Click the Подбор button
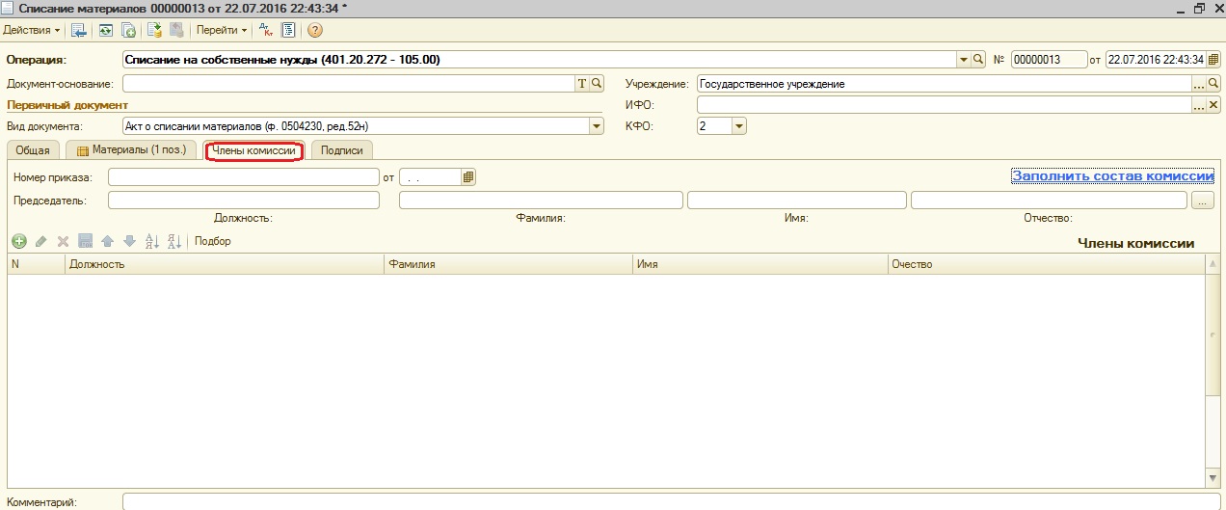 (213, 241)
